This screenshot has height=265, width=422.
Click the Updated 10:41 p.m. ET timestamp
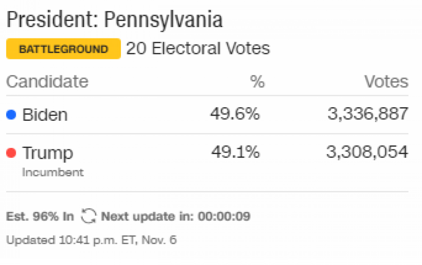(x=91, y=240)
